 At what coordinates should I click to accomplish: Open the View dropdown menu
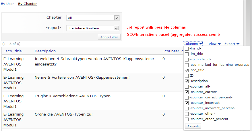click(214, 44)
